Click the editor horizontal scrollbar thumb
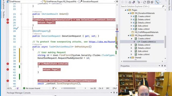The height and width of the screenshot is (96, 172). click(69, 88)
